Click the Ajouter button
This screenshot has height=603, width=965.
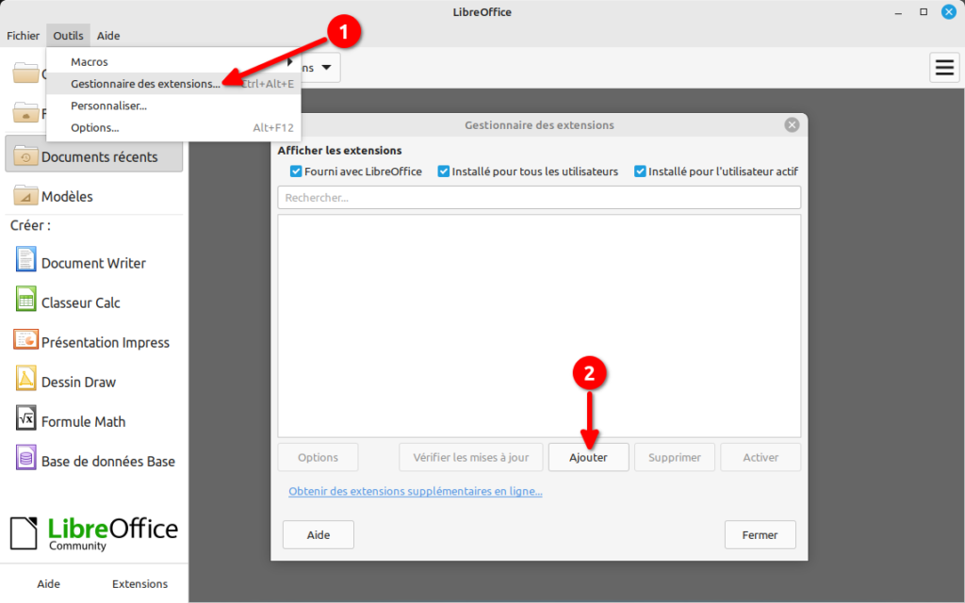(x=588, y=457)
